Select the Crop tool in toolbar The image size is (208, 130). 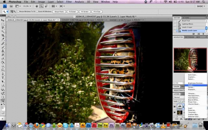3,35
